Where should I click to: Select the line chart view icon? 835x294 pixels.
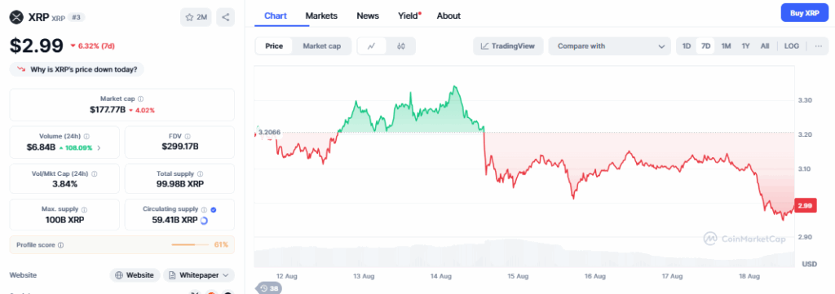point(372,46)
